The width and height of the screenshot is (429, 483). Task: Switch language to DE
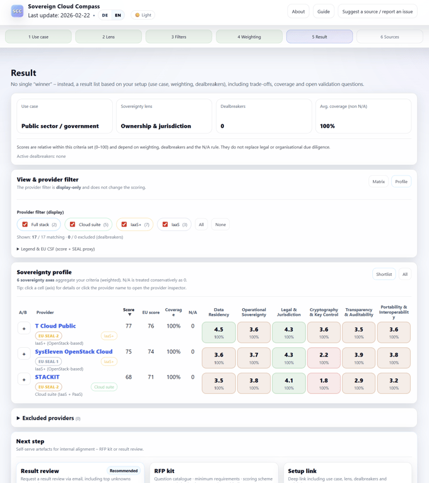(105, 15)
